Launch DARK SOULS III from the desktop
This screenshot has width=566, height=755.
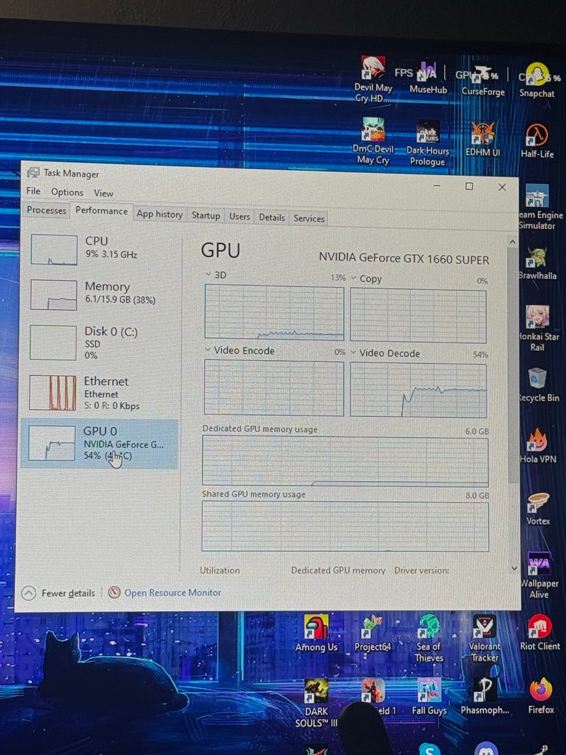point(317,703)
